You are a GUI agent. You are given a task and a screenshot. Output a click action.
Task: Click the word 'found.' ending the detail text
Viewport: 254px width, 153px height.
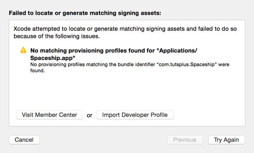[37, 71]
